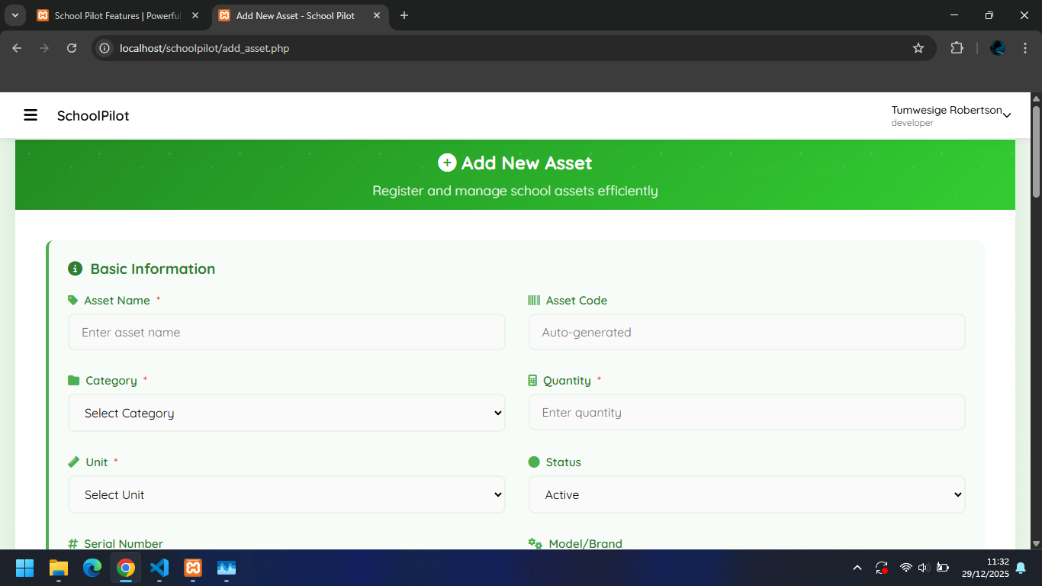The width and height of the screenshot is (1042, 586).
Task: Expand the Tumwesige Robertson user menu
Action: click(950, 115)
